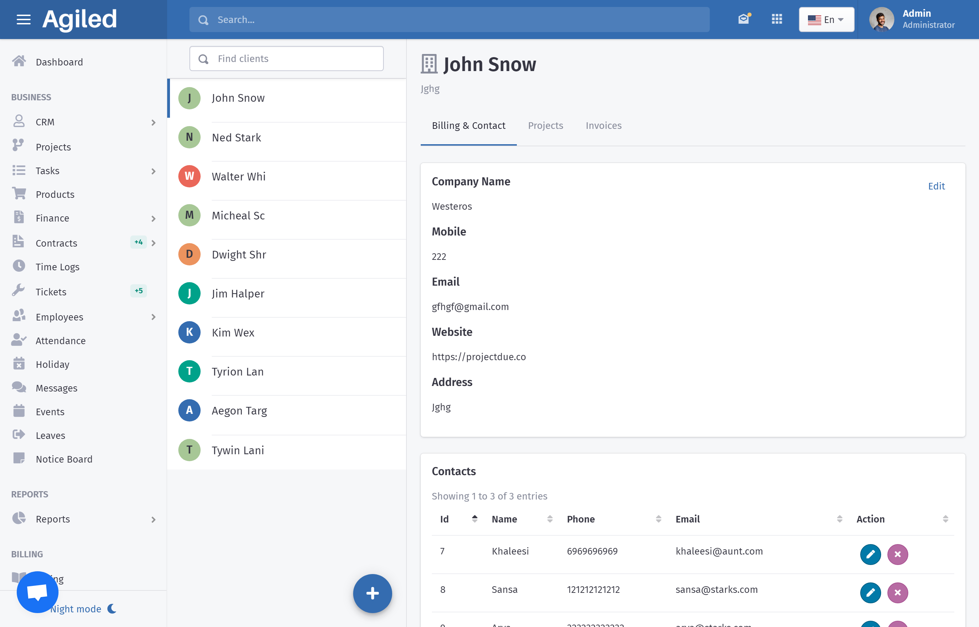Click the Time Logs clock icon
Image resolution: width=979 pixels, height=627 pixels.
click(19, 266)
